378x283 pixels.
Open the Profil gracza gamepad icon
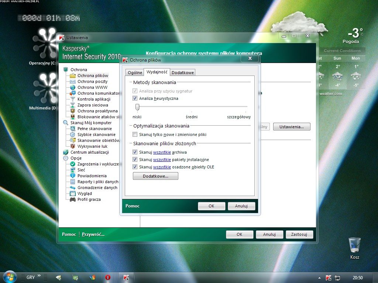(73, 199)
